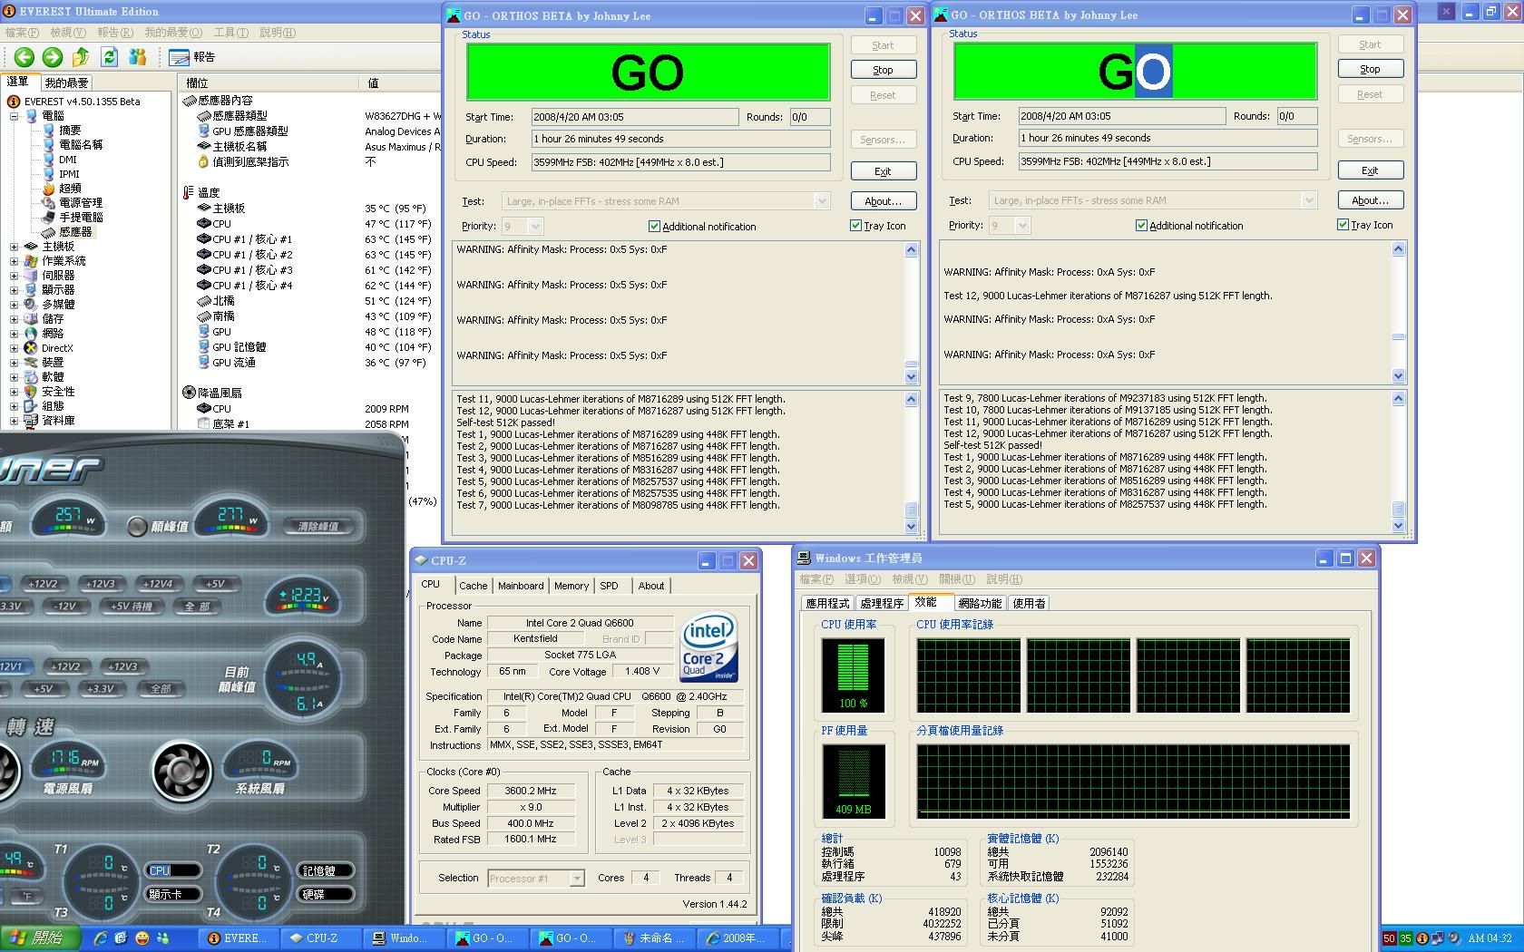
Task: Expand the 主機板 tree node
Action: coord(14,247)
